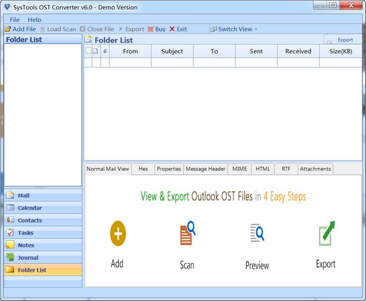Select Contacts in the navigation pane
This screenshot has width=366, height=301.
43,220
